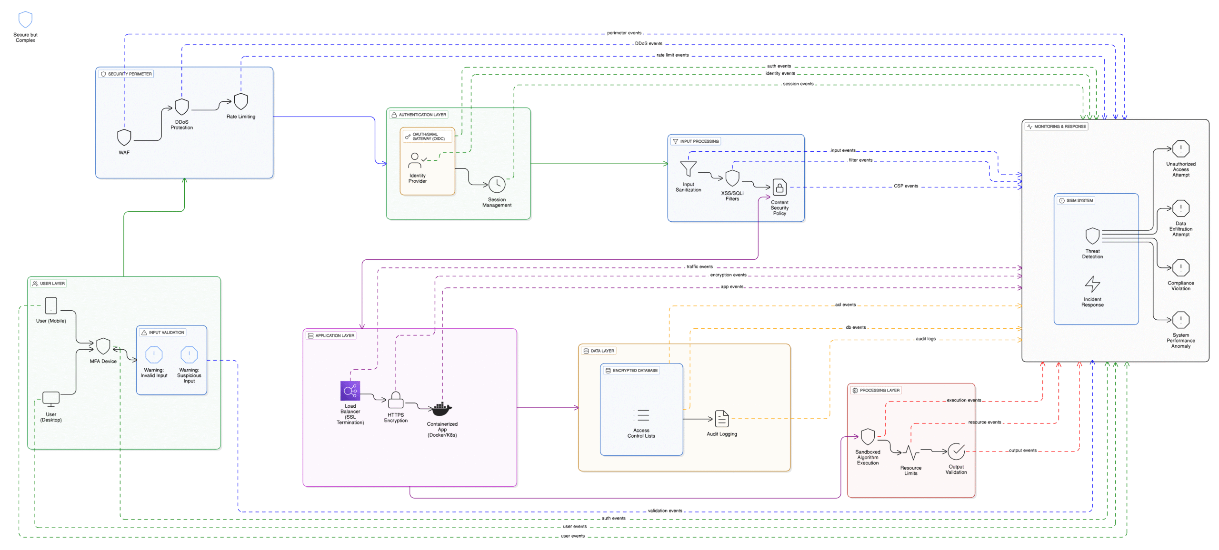Click the Sandboxed Algorithm Execution shield icon
1219x550 pixels.
pyautogui.click(x=868, y=437)
